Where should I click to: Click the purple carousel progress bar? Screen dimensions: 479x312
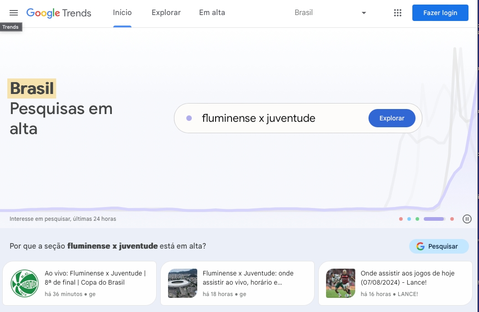pos(434,219)
